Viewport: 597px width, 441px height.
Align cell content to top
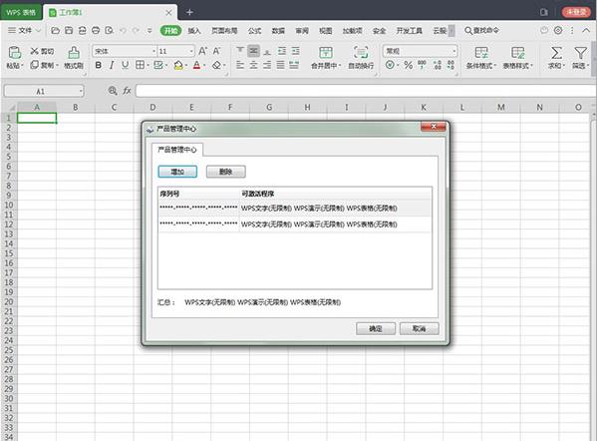coord(240,50)
